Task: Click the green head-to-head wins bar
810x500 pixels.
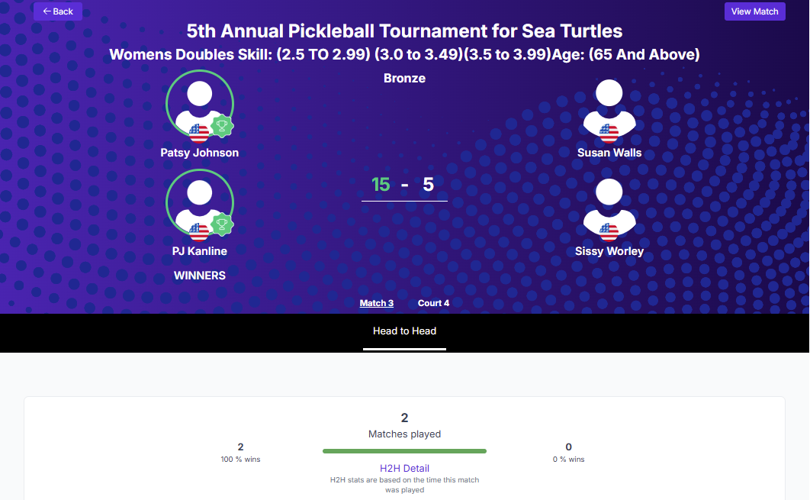Action: point(404,451)
